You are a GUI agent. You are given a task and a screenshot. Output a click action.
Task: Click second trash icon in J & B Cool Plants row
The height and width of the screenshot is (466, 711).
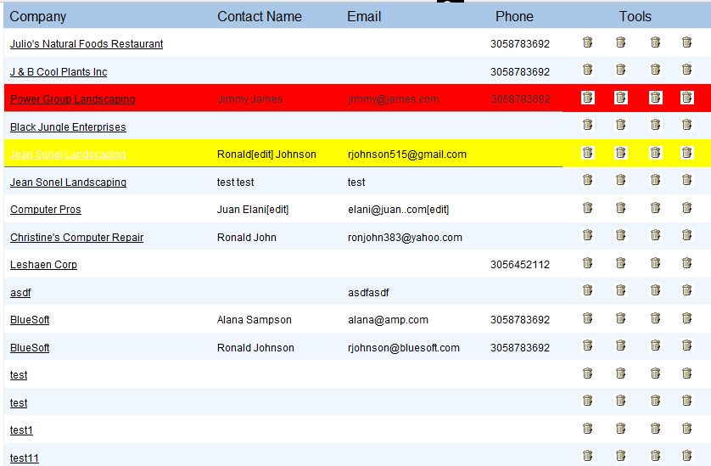pos(621,70)
